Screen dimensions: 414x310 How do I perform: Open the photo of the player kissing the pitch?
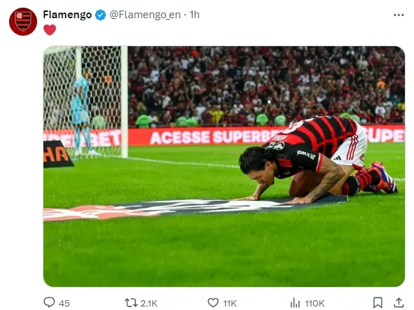(x=224, y=167)
